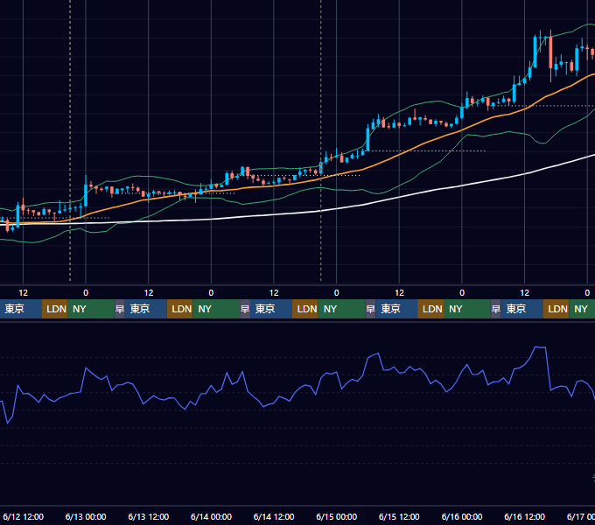The image size is (595, 525).
Task: Select the 東京 session block above 6/14 12:00
Action: click(271, 309)
